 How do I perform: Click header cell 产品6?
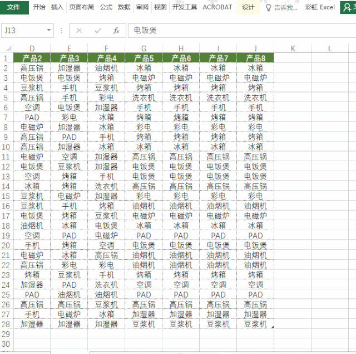coord(181,58)
